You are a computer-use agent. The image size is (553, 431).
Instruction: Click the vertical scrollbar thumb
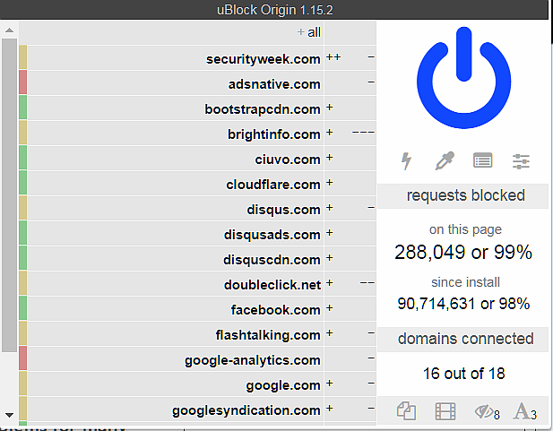[x=9, y=195]
